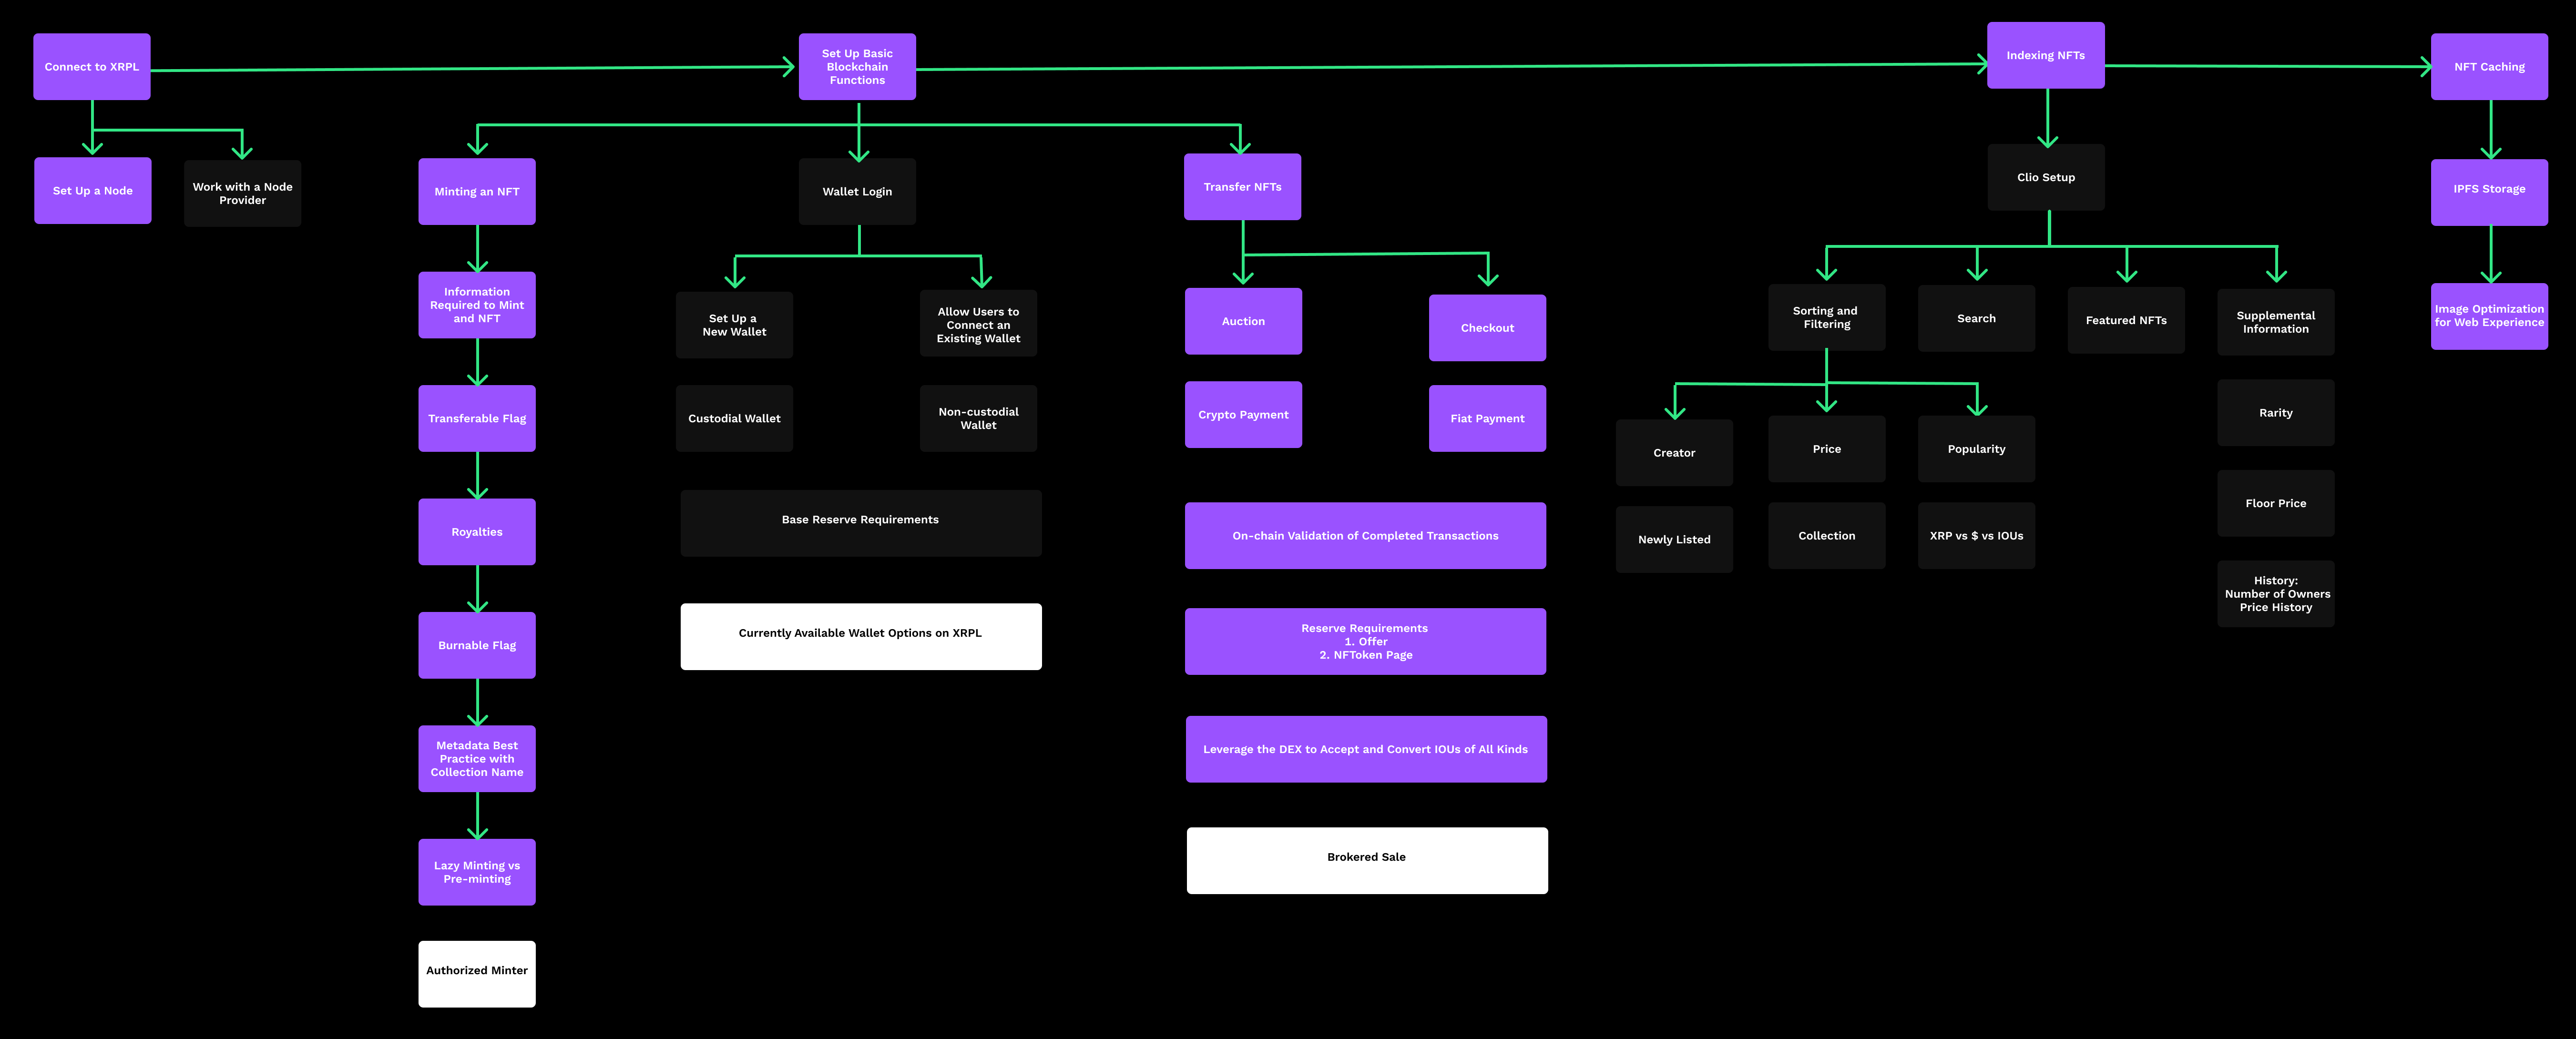Open the Minting an NFT node
2576x1039 pixels.
coord(476,192)
